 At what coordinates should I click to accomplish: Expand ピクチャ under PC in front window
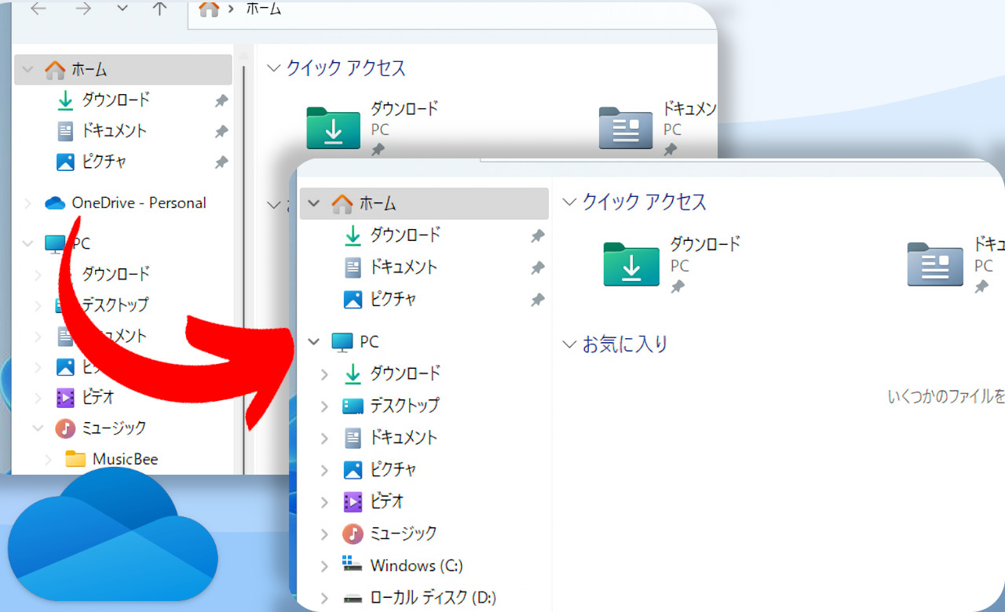pyautogui.click(x=324, y=470)
